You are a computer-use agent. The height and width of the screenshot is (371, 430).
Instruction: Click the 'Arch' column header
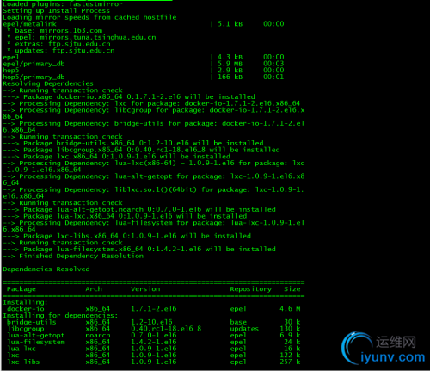(x=94, y=289)
